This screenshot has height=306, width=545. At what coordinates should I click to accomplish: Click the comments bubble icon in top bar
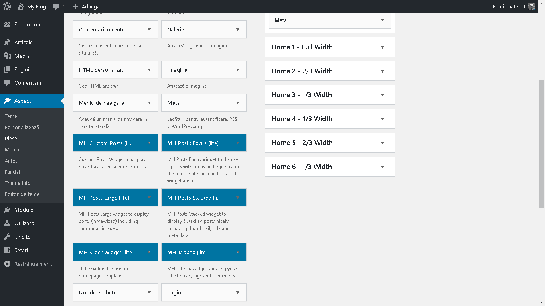(56, 6)
